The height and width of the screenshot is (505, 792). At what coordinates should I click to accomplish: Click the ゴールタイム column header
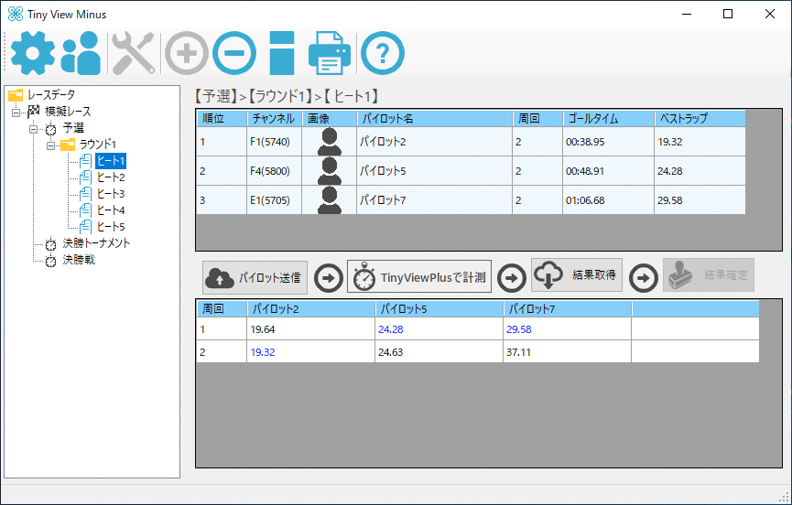coord(608,119)
